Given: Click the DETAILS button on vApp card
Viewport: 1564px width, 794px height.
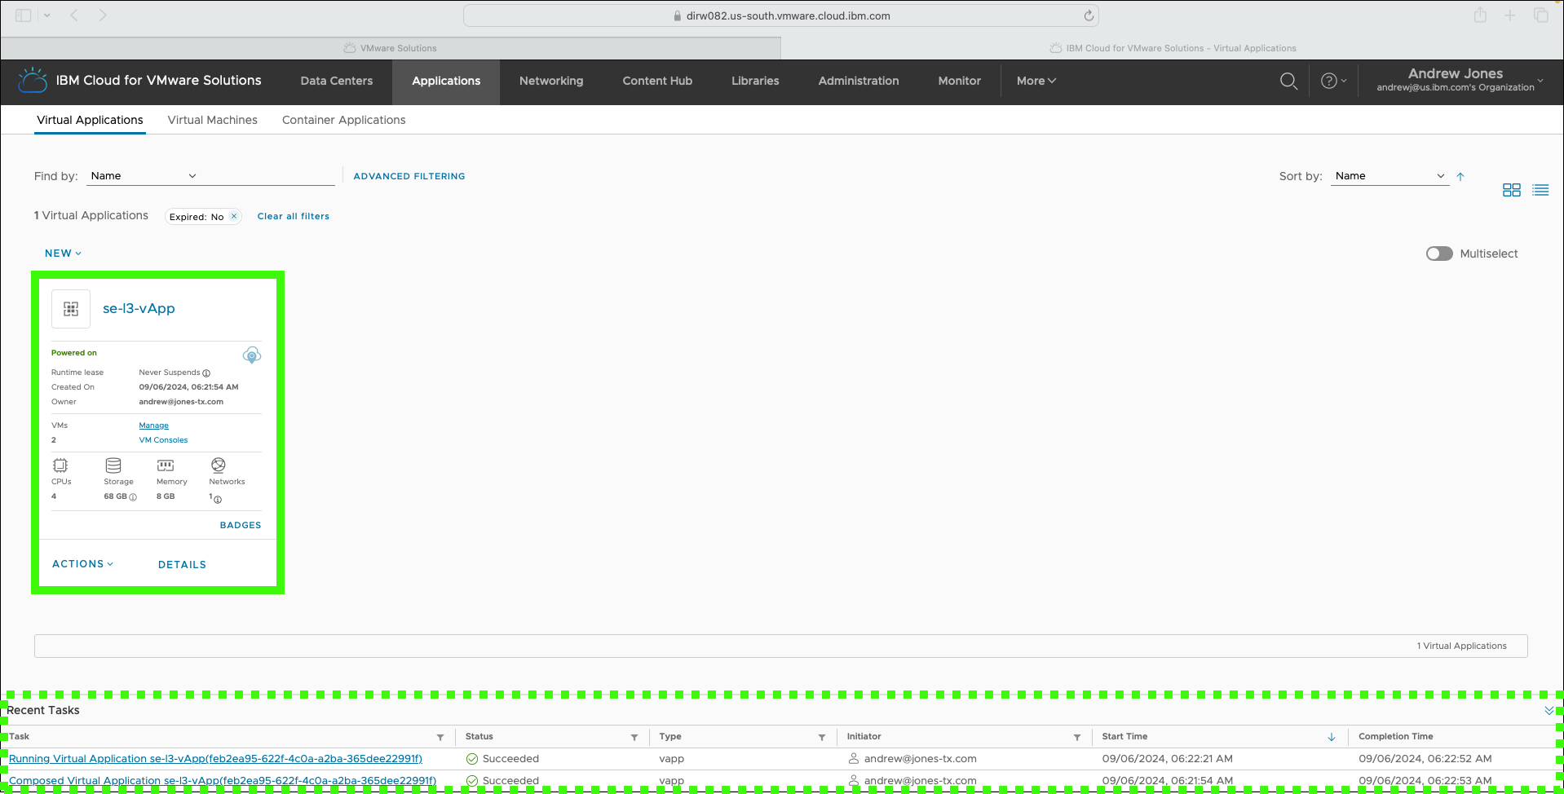Looking at the screenshot, I should (x=182, y=565).
